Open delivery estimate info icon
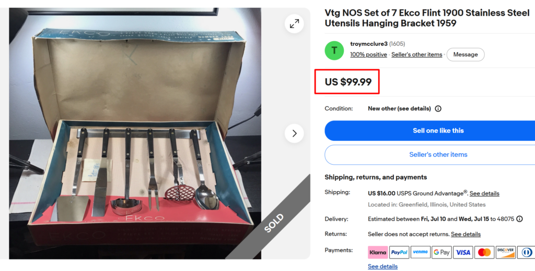Screen dimensions: 535x271 click(x=519, y=219)
